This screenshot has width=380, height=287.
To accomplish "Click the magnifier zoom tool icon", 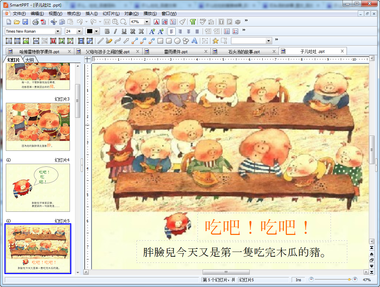I will pyautogui.click(x=123, y=22).
